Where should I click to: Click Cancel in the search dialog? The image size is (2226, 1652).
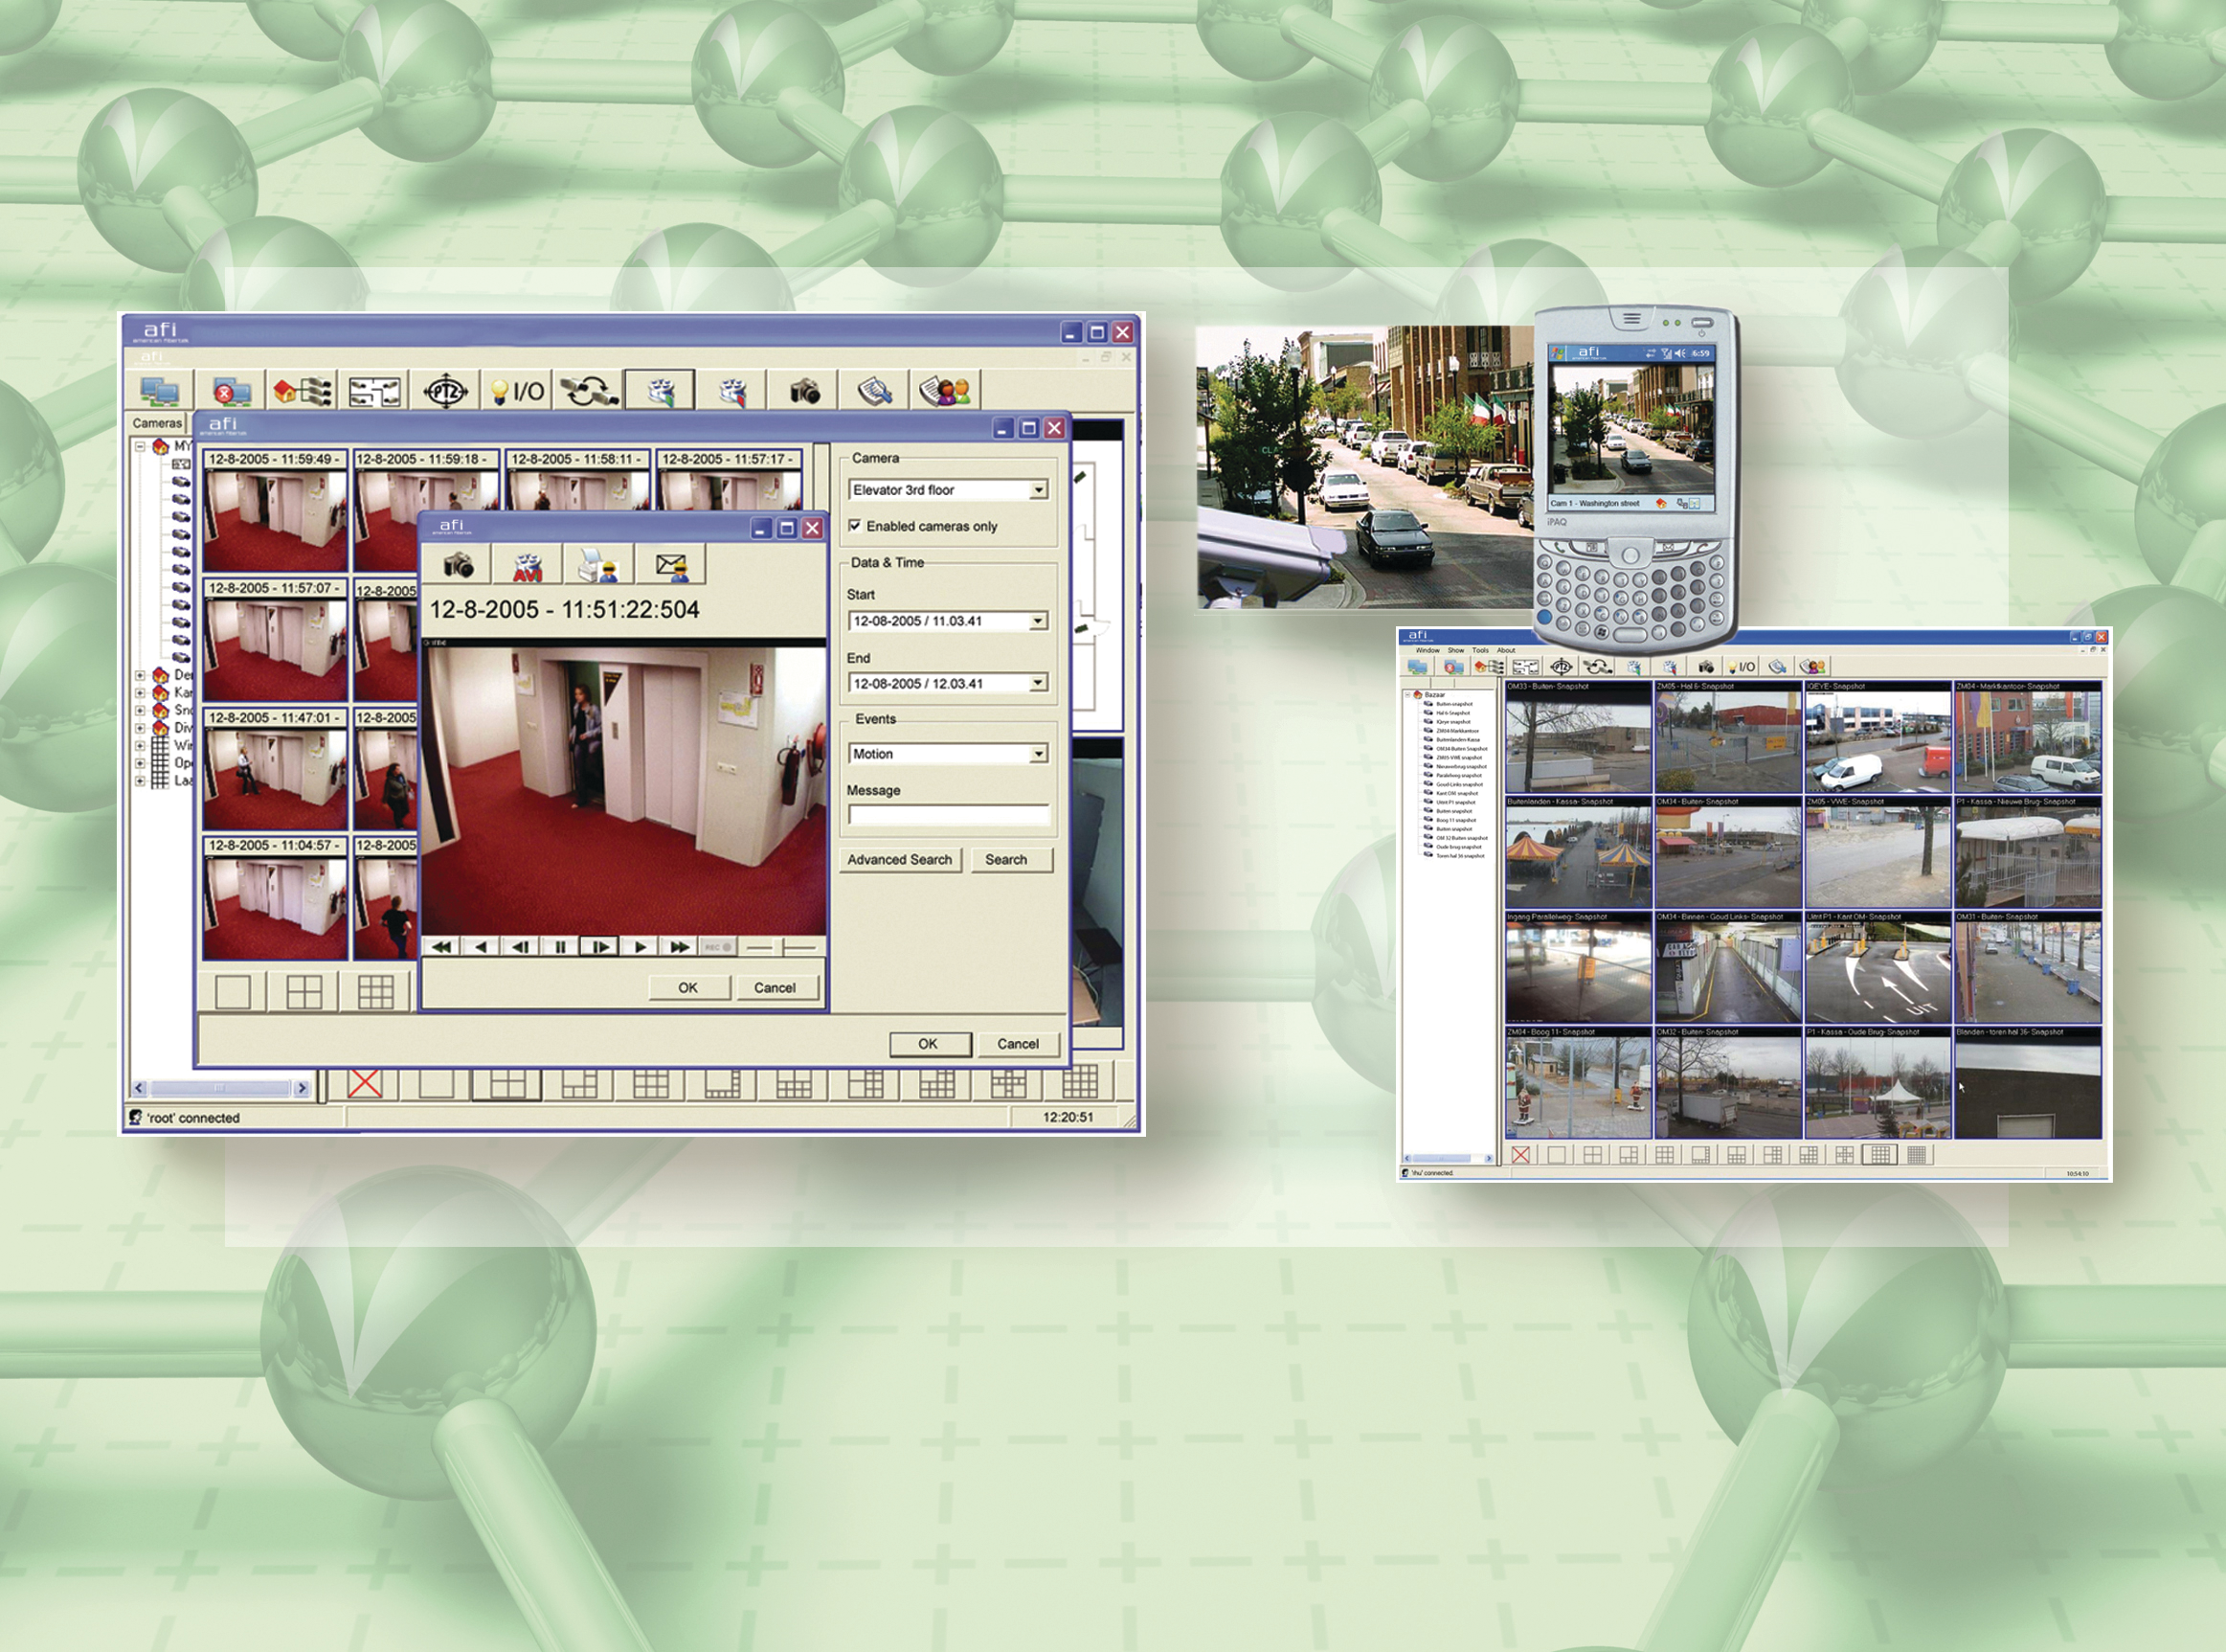click(1018, 1043)
